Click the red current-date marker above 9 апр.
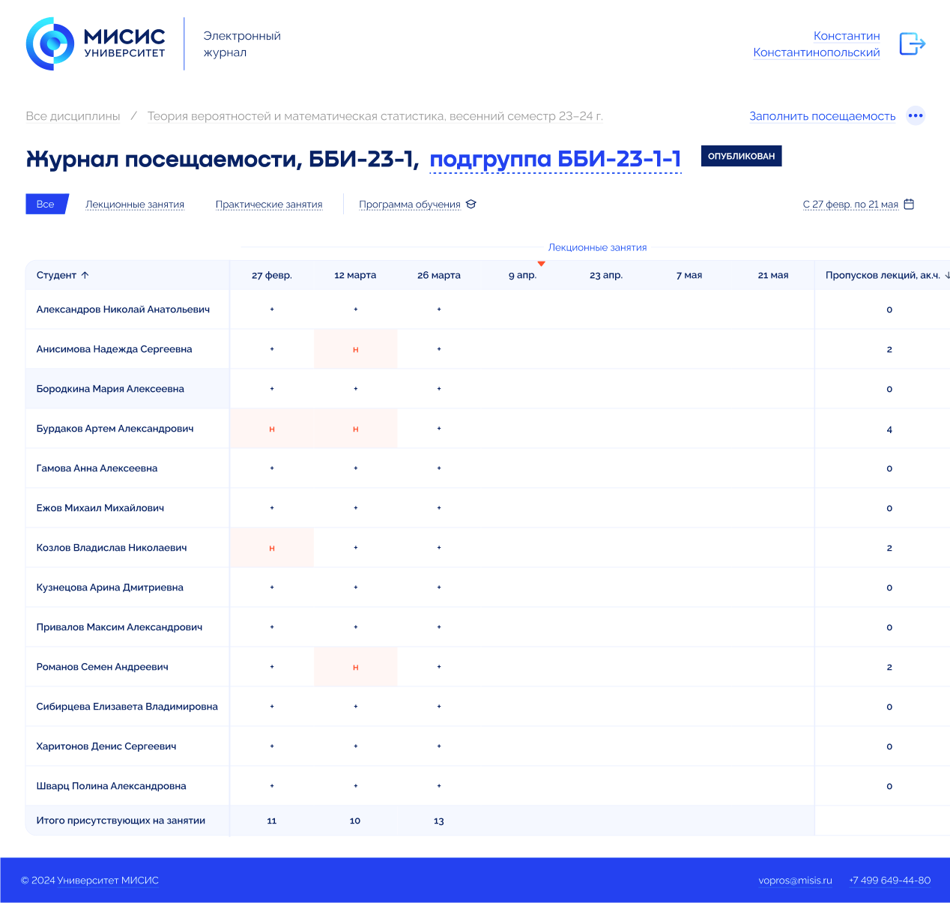Screen dimensions: 950x903 point(541,264)
